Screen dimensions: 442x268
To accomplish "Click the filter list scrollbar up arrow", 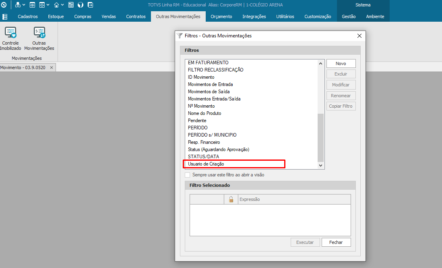I will (x=320, y=63).
